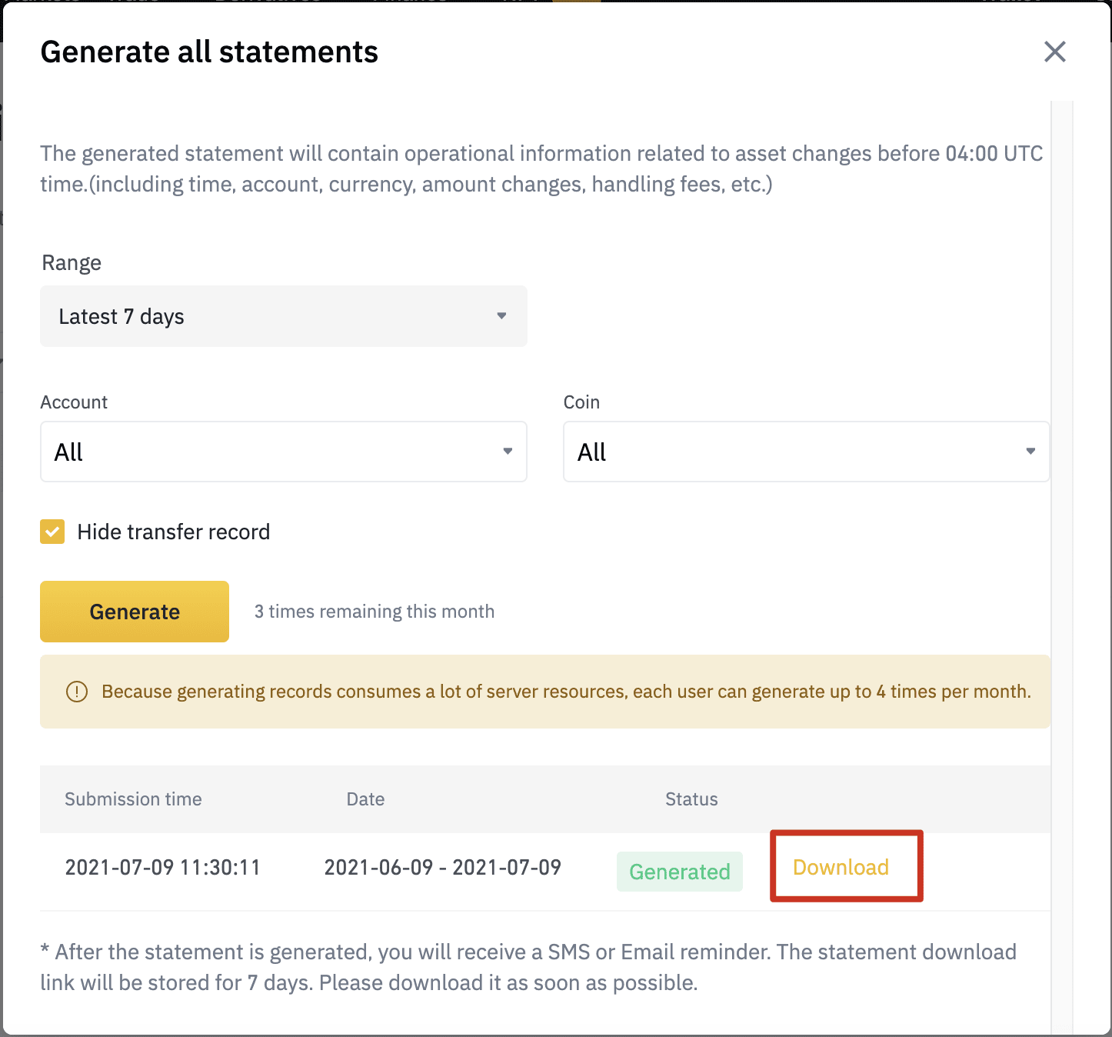Image resolution: width=1112 pixels, height=1037 pixels.
Task: Select the 2021-07-09 11:30:11 submission entry
Action: 163,868
